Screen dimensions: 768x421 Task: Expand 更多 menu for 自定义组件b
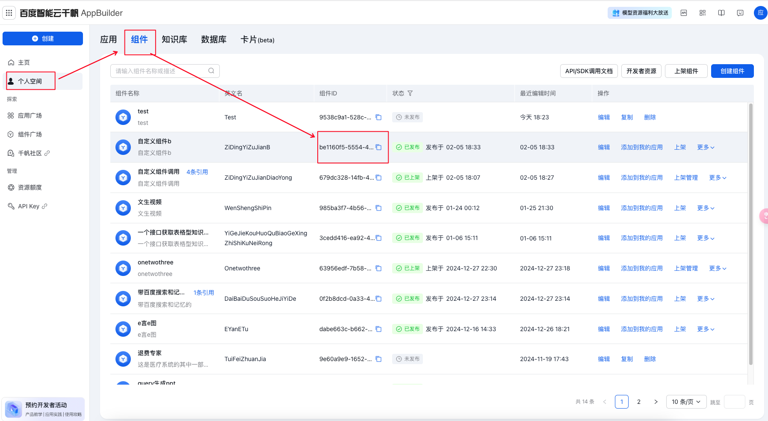(x=706, y=147)
